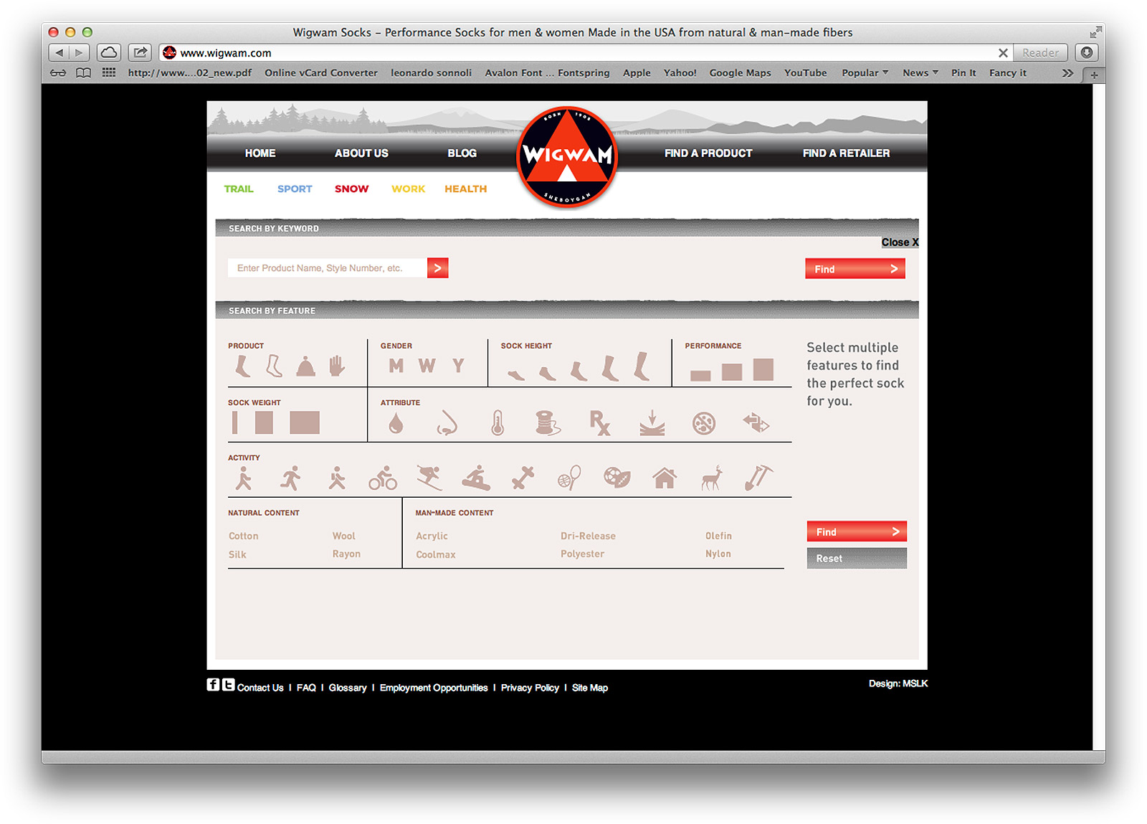The image size is (1147, 824).
Task: Select the odor control nose attribute icon
Action: pyautogui.click(x=447, y=423)
